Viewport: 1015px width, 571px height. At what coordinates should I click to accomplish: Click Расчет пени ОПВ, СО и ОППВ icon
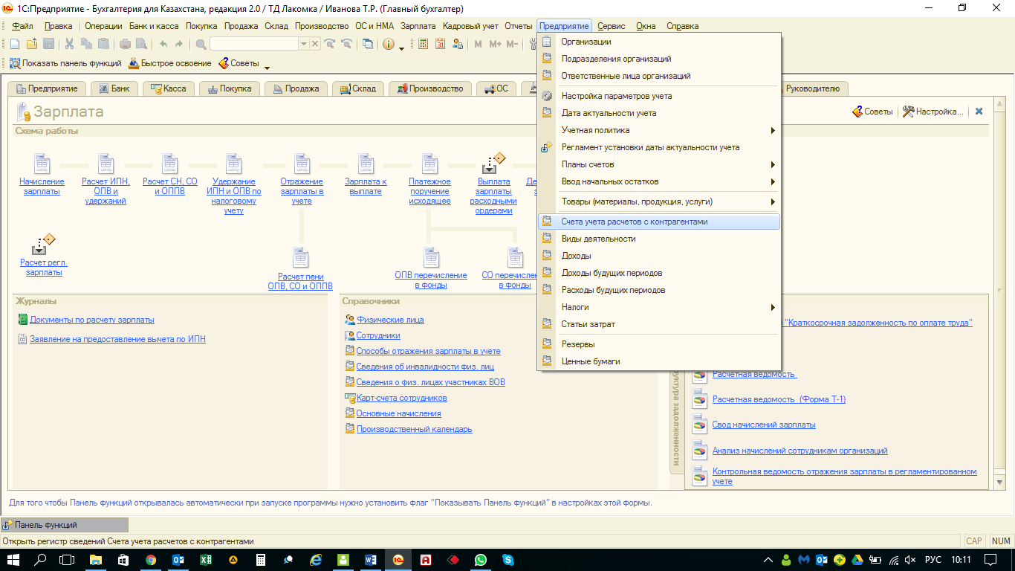pos(300,258)
